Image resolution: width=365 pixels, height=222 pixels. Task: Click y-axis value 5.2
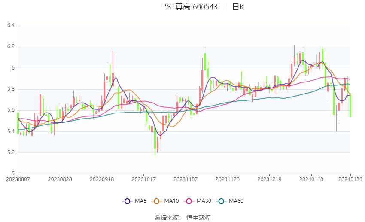click(11, 152)
